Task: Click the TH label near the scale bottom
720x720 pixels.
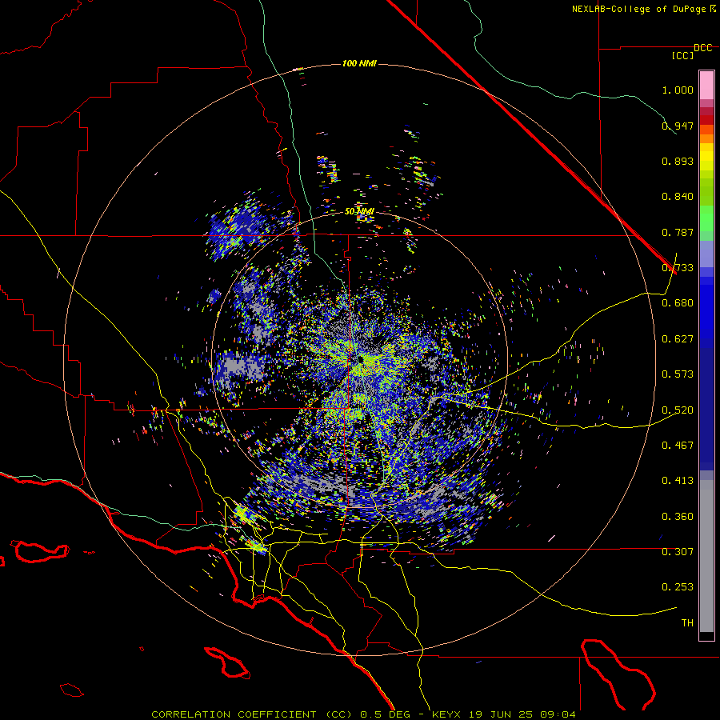Action: [687, 623]
